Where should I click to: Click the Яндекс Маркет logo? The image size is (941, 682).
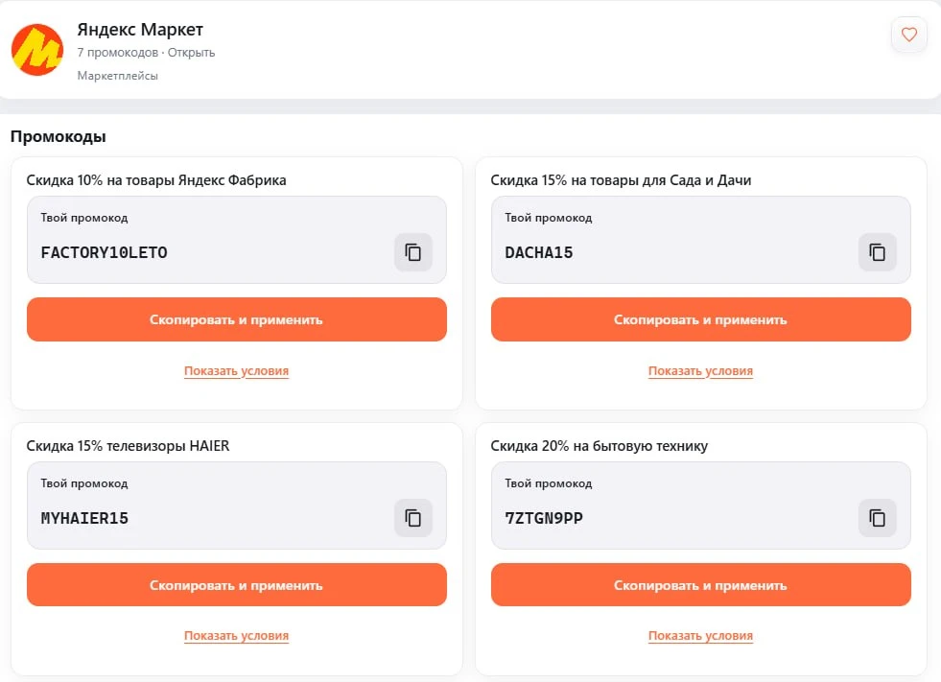(37, 50)
